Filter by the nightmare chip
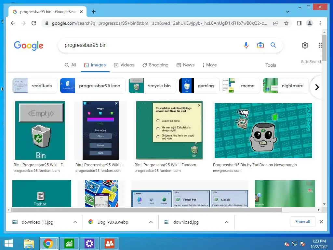Viewport: 333px width, 250px height. pyautogui.click(x=286, y=86)
